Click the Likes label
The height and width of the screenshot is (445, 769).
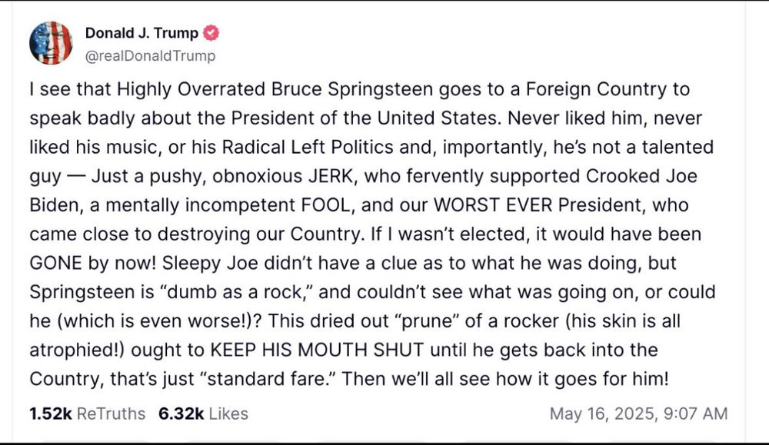(x=228, y=413)
